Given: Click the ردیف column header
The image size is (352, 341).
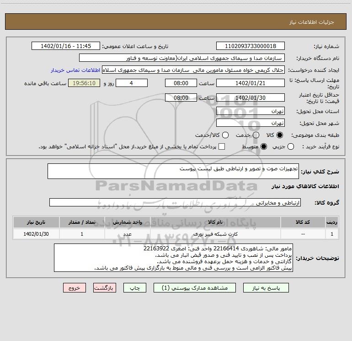Looking at the screenshot, I should (x=332, y=222).
